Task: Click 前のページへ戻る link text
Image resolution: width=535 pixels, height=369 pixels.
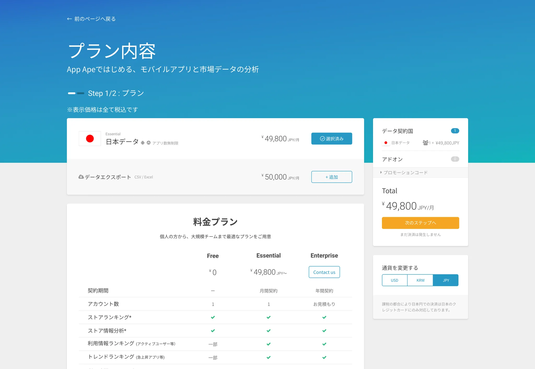Action: pos(95,19)
